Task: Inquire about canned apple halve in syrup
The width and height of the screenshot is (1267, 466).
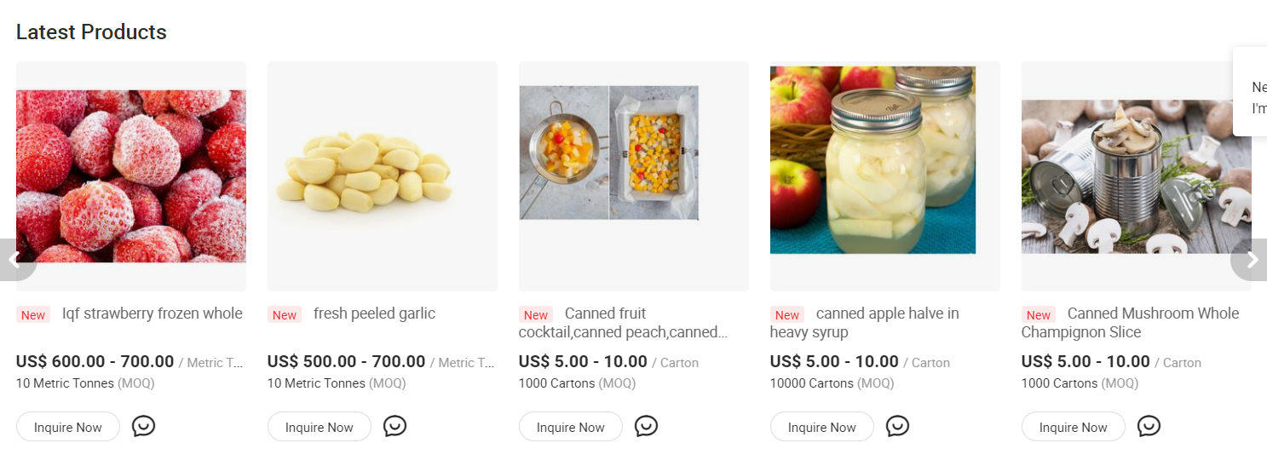Action: (x=822, y=427)
